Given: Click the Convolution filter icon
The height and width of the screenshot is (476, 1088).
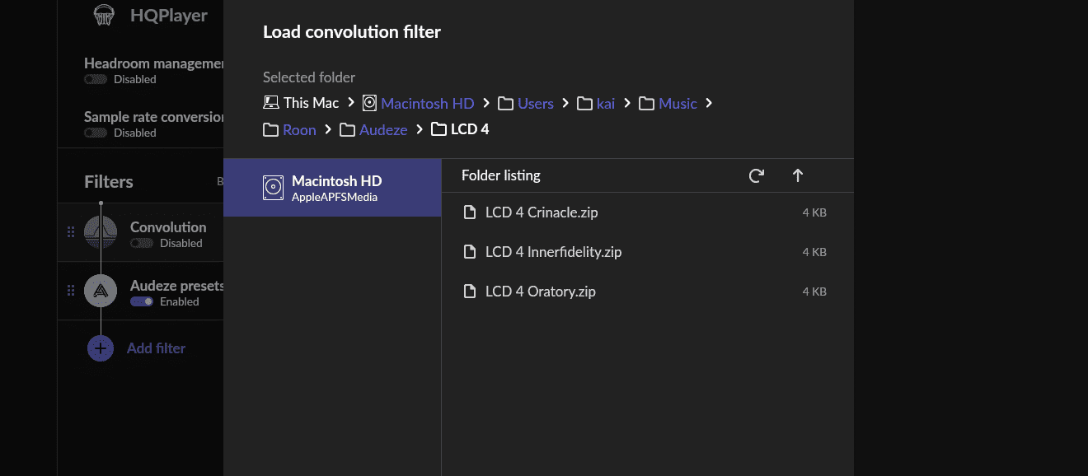Looking at the screenshot, I should [x=101, y=233].
